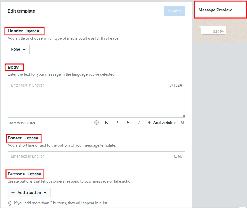Click the Optional badge beside Footer

point(32,138)
